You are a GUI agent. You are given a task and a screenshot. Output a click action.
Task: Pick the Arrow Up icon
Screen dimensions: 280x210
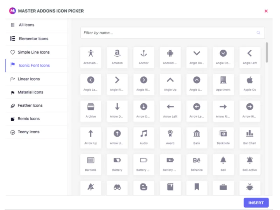91,138
